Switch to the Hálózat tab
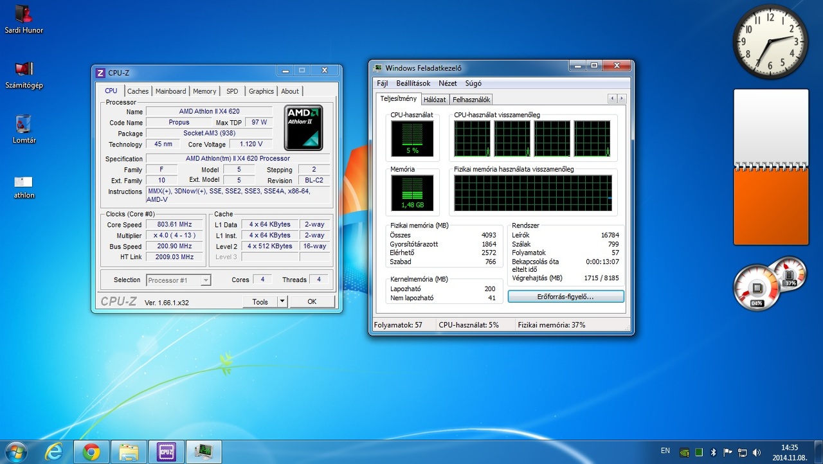Image resolution: width=823 pixels, height=464 pixels. (x=435, y=100)
